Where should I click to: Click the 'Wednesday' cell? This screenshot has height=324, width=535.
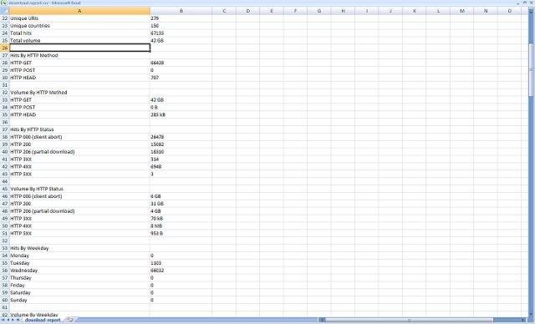coord(79,271)
